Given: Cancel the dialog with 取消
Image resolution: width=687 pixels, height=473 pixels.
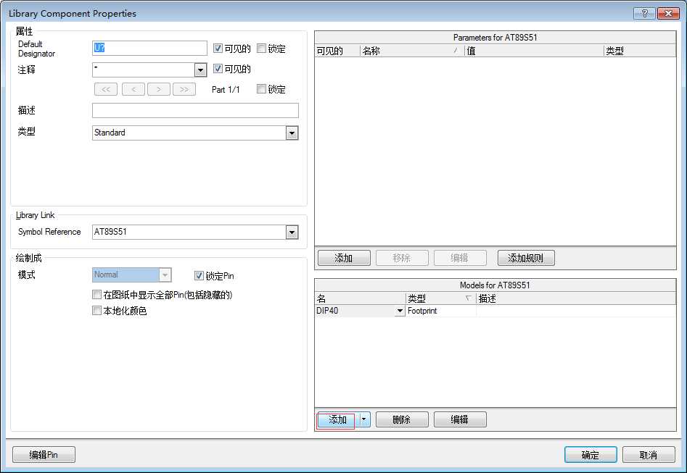Looking at the screenshot, I should pyautogui.click(x=649, y=455).
